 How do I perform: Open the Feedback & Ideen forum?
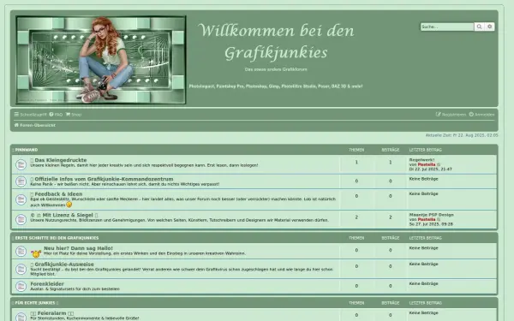58,194
